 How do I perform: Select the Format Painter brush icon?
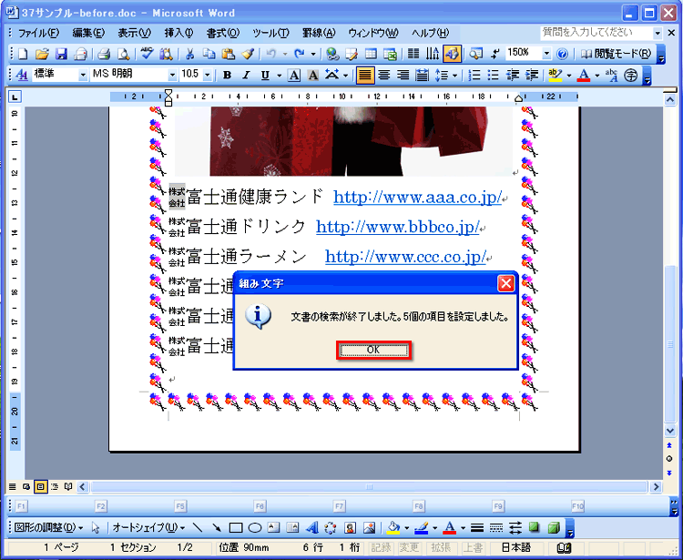click(x=248, y=54)
